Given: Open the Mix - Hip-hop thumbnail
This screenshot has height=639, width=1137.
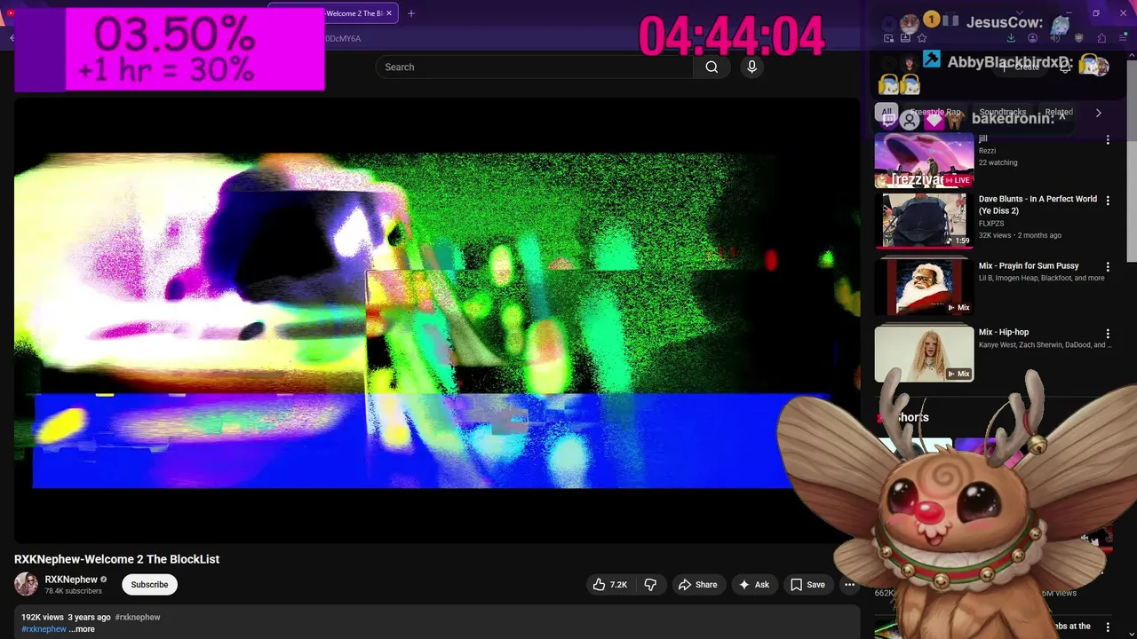Looking at the screenshot, I should pyautogui.click(x=924, y=353).
